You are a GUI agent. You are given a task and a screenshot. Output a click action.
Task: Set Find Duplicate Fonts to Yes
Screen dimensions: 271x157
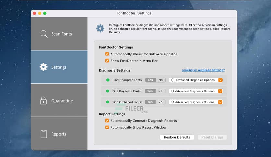(x=150, y=91)
